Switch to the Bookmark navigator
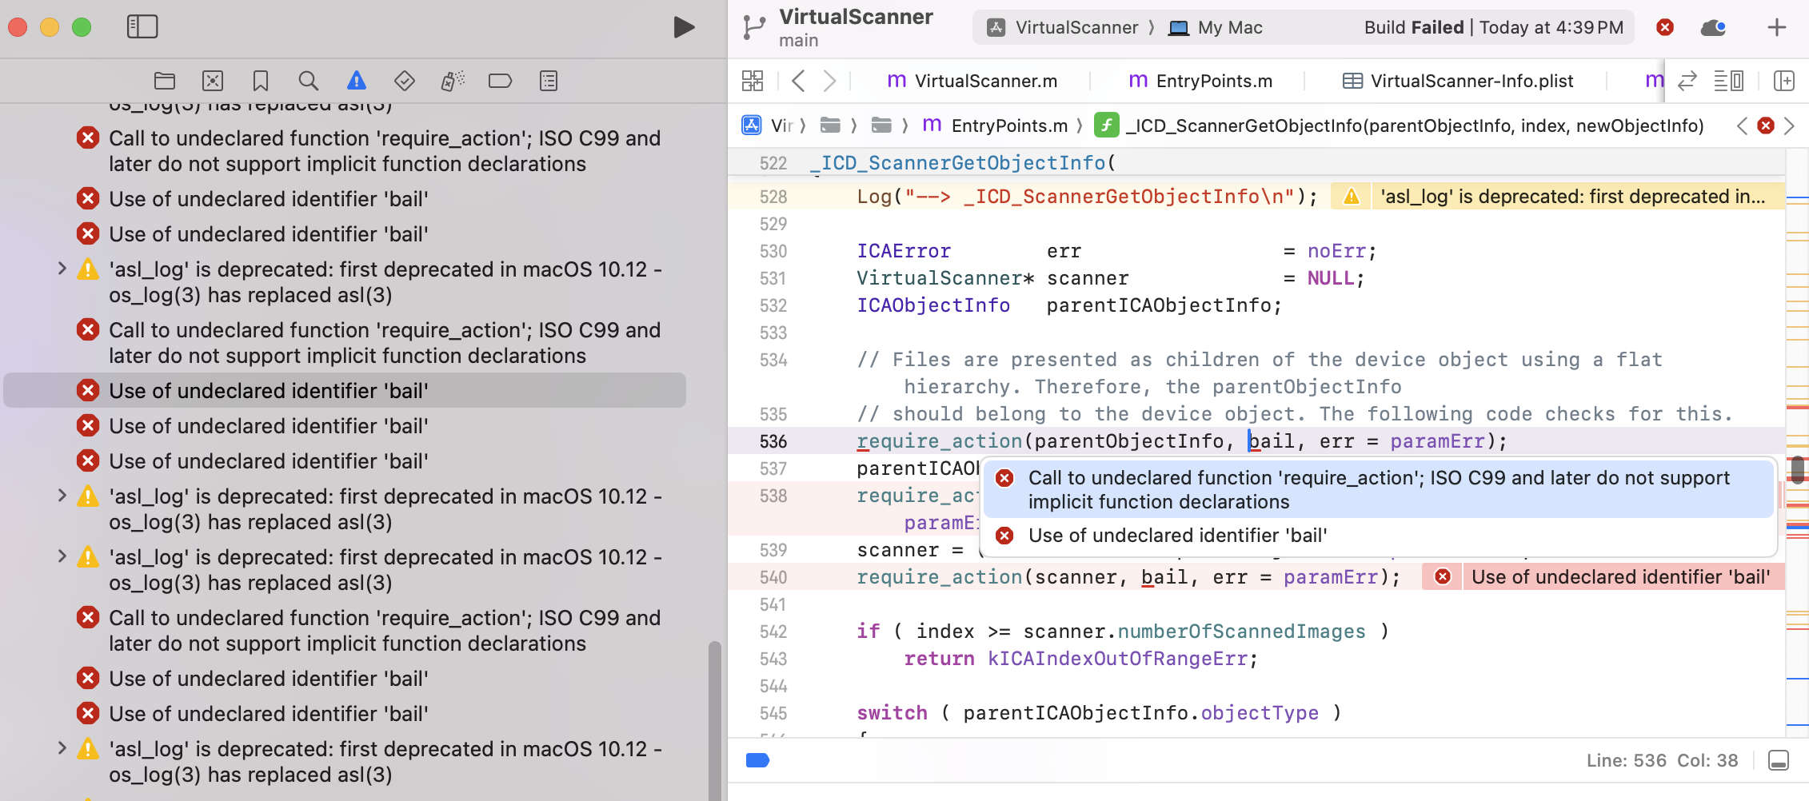 pos(261,81)
